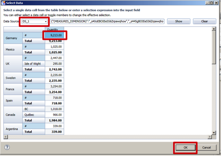Screen dimensions: 221x156
Task: Minimize the Select Data window
Action: pyautogui.click(x=207, y=3)
